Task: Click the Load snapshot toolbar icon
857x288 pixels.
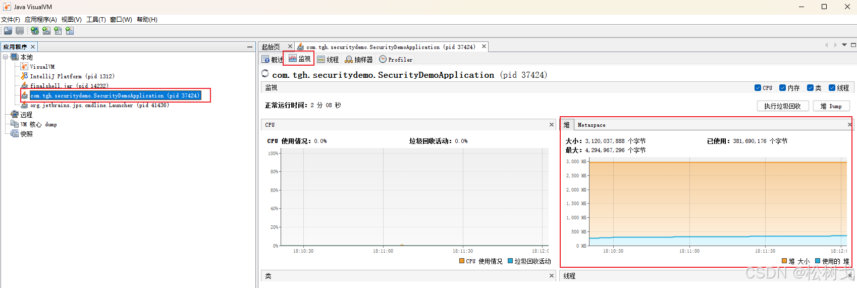Action: point(8,31)
